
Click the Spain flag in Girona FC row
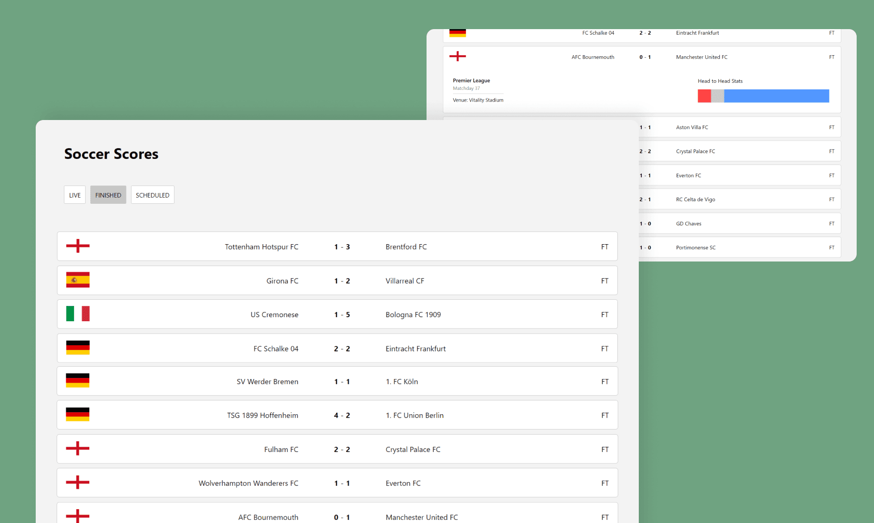click(x=78, y=280)
